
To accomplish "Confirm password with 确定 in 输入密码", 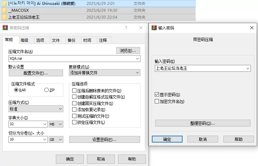I will (x=167, y=139).
